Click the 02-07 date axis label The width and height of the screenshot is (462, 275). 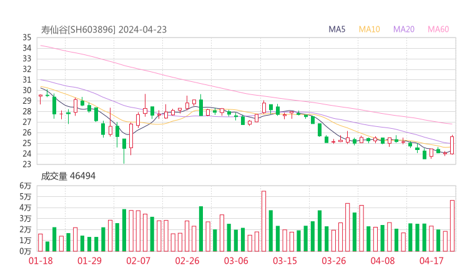(x=138, y=261)
